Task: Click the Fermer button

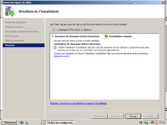Action: (x=133, y=116)
